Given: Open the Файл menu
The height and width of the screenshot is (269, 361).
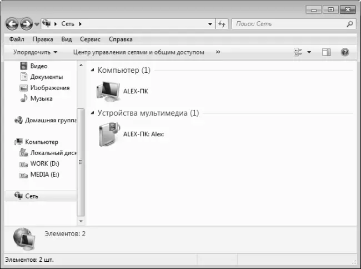Looking at the screenshot, I should 16,39.
